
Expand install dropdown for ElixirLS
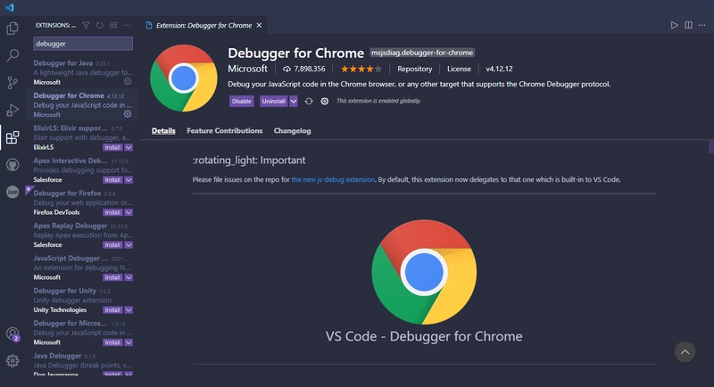[129, 147]
